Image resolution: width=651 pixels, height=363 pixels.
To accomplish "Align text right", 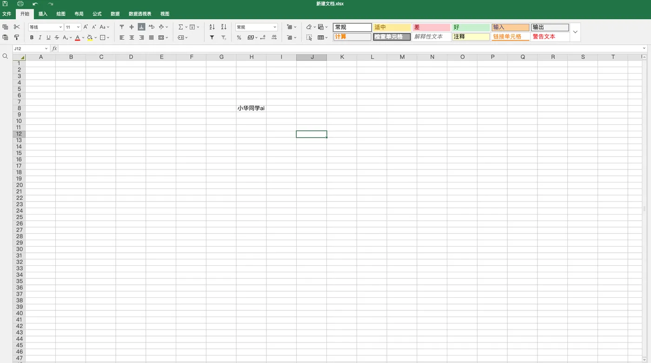I will coord(141,38).
